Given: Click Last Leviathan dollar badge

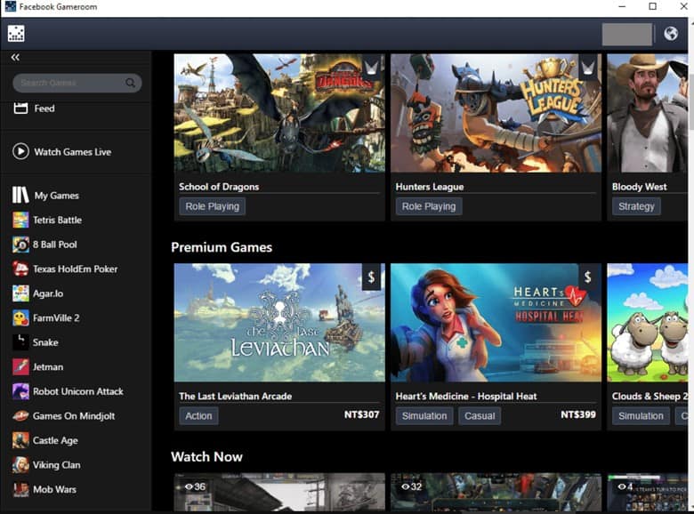Looking at the screenshot, I should pyautogui.click(x=371, y=277).
